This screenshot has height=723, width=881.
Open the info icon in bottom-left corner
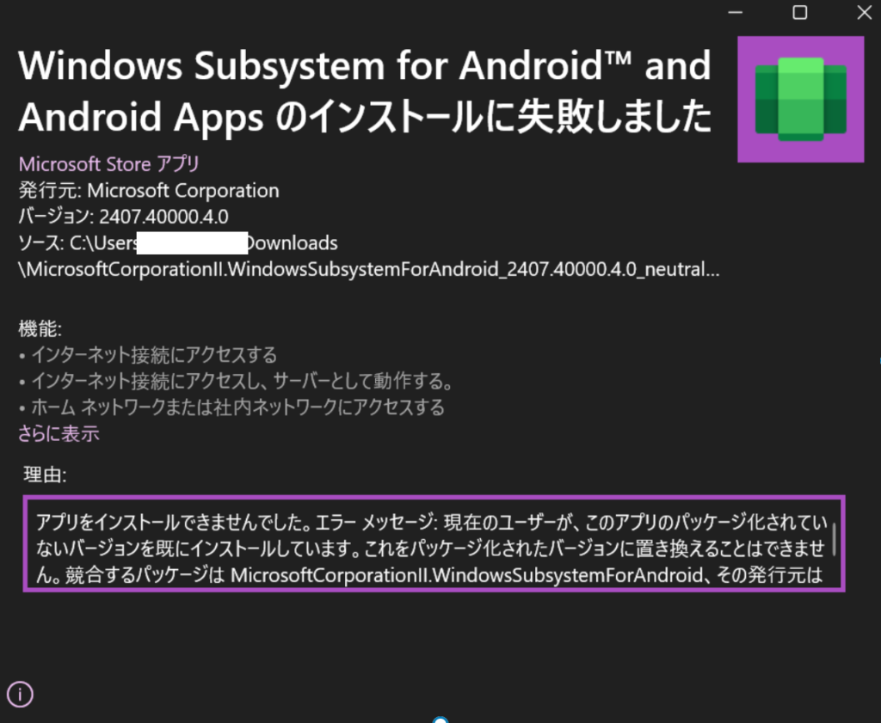tap(20, 694)
